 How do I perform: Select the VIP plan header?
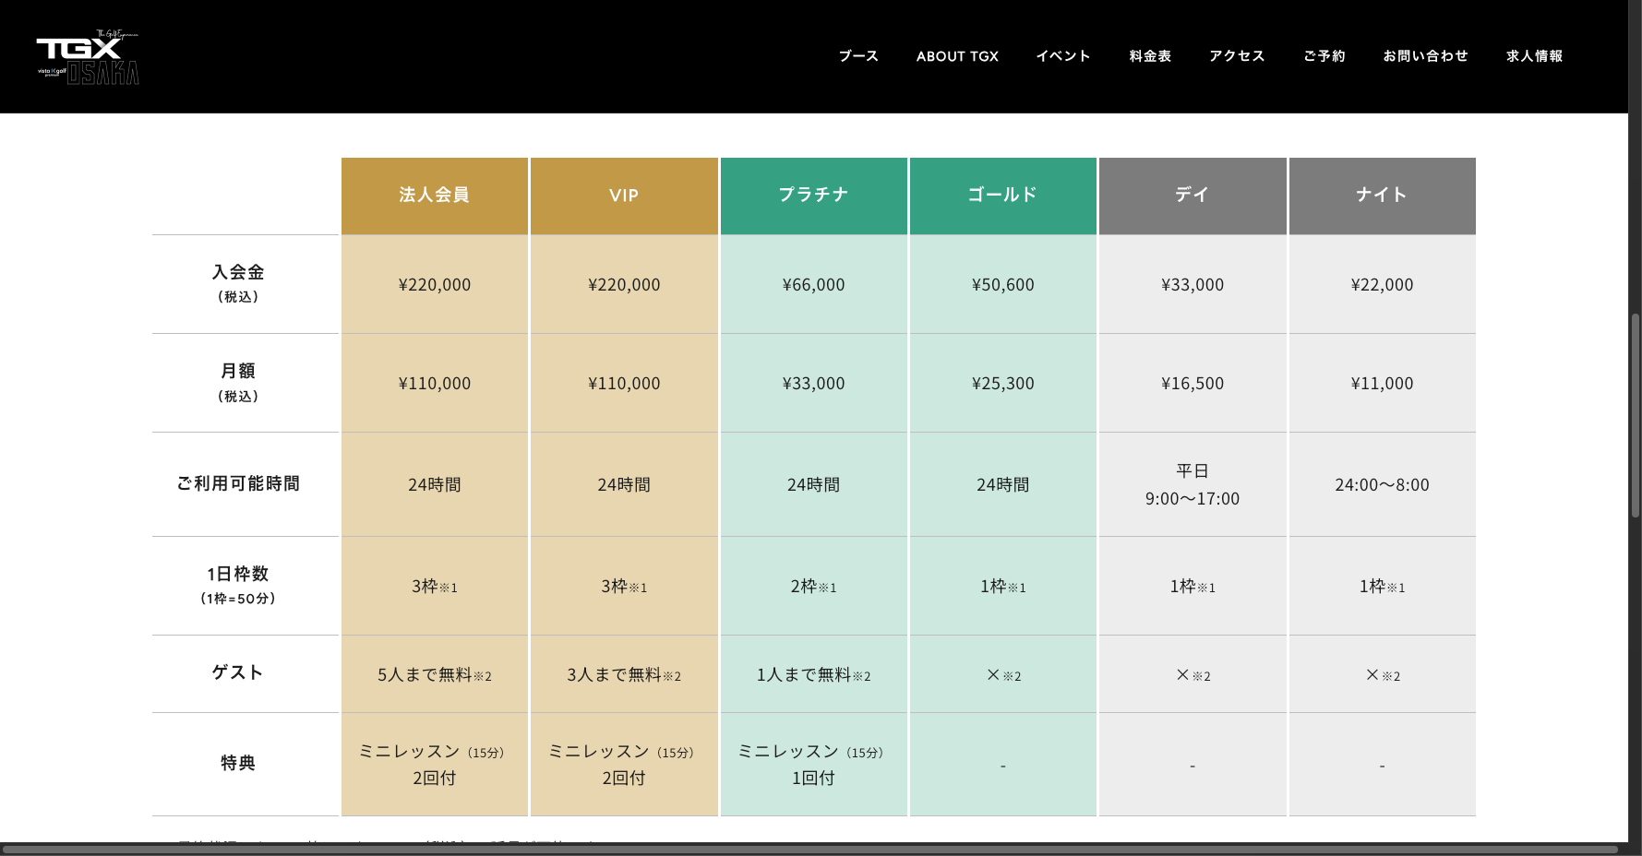pyautogui.click(x=624, y=196)
